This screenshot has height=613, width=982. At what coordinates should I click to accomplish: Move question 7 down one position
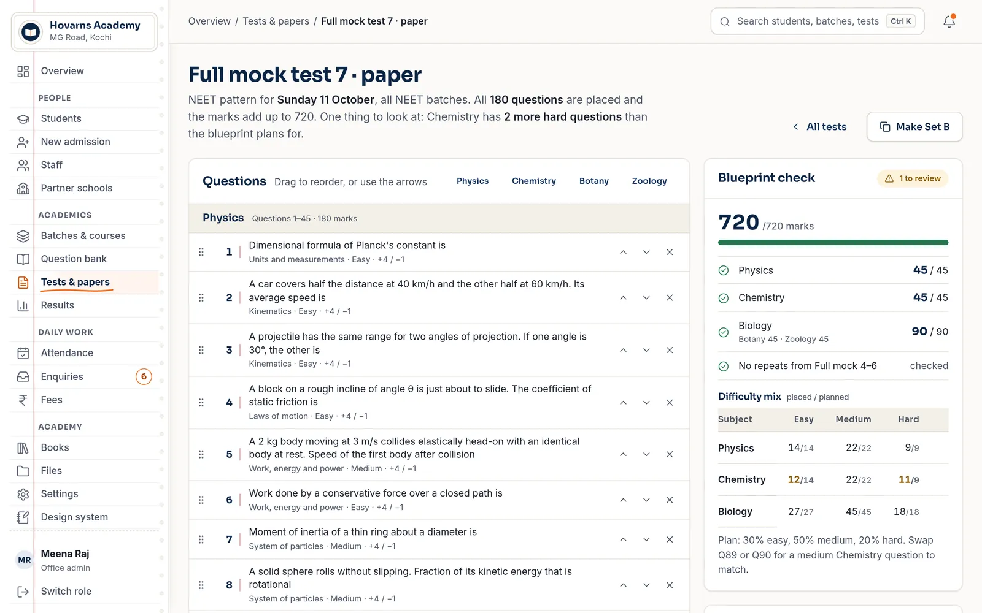tap(646, 539)
